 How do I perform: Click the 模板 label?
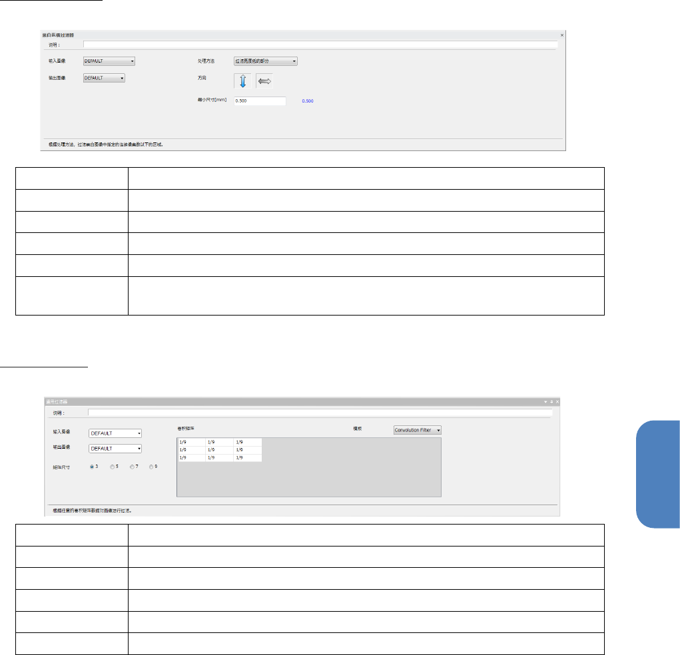[358, 428]
